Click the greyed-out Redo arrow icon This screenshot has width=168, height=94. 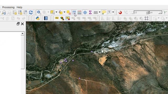pos(24,18)
